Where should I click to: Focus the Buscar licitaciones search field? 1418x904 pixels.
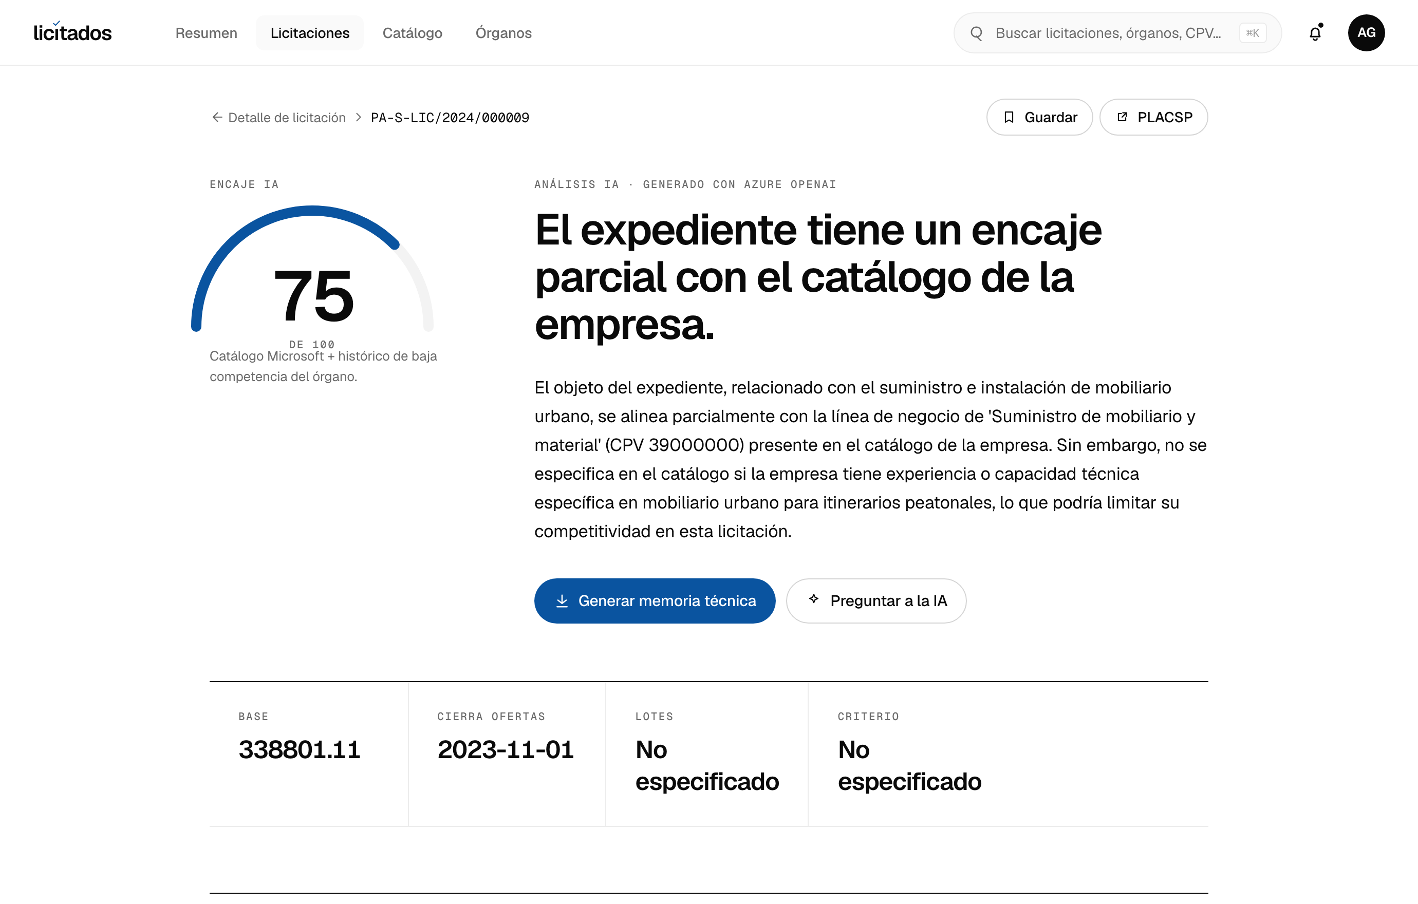coord(1117,33)
